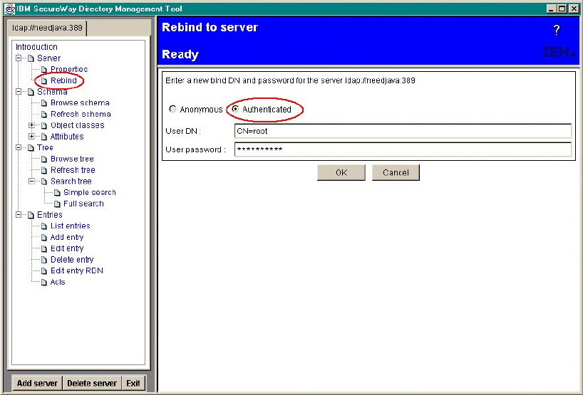Collapse the Tree node
This screenshot has width=583, height=395.
19,148
